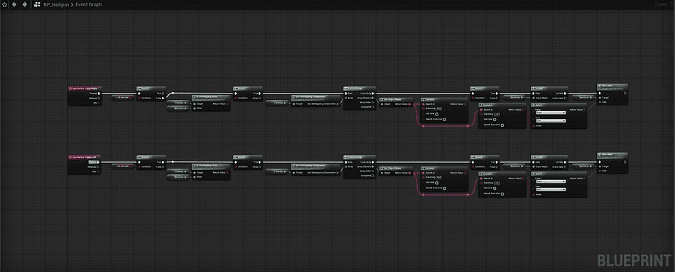The image size is (675, 272).
Task: Click For Each Loop node header, TriggerRight graph
Action: (x=360, y=89)
